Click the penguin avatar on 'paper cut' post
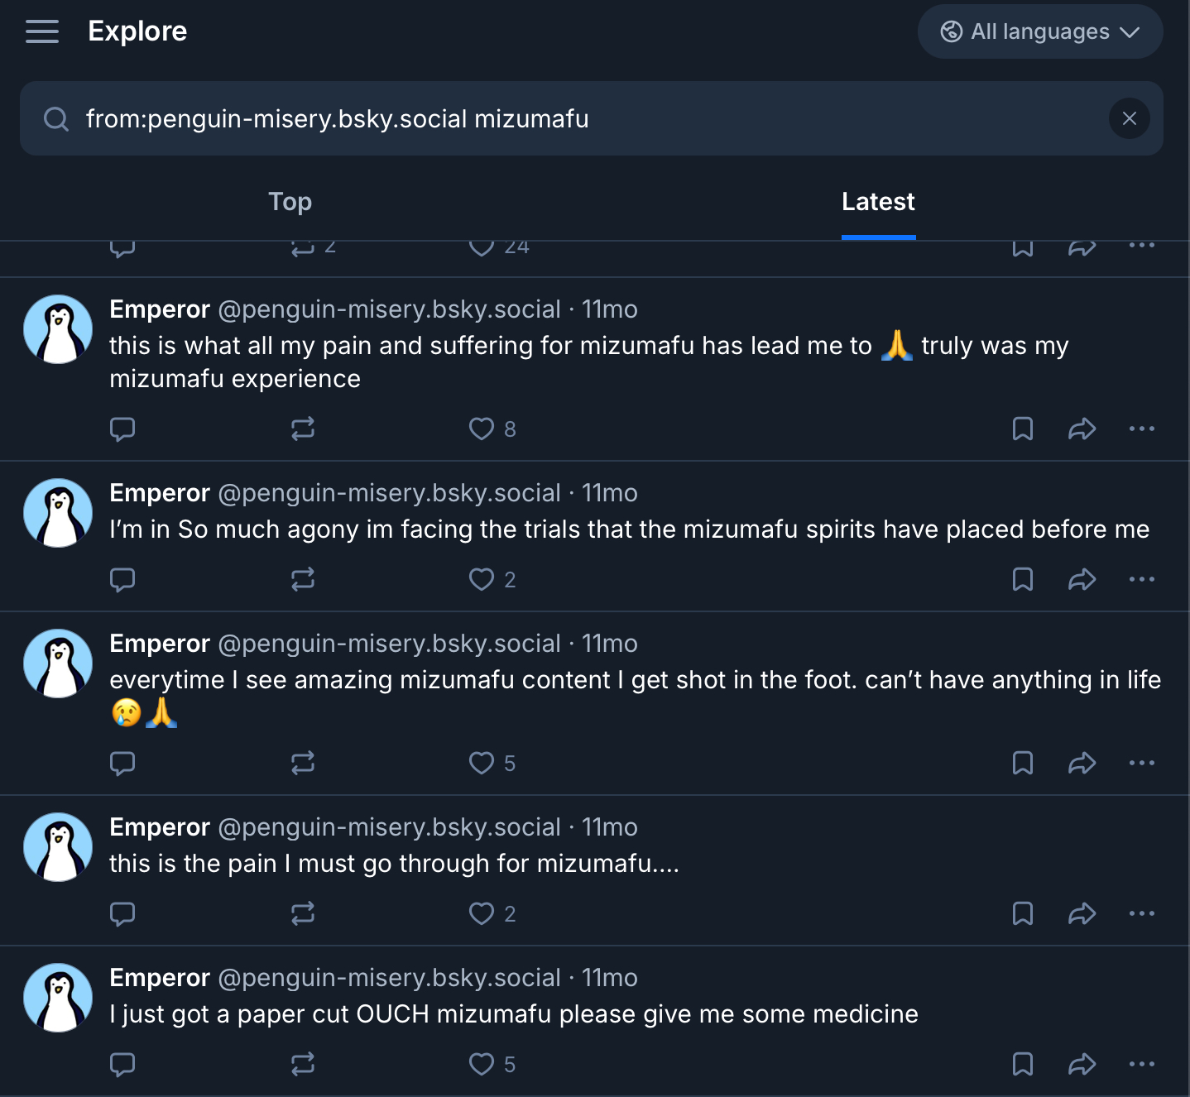The height and width of the screenshot is (1097, 1190). pyautogui.click(x=58, y=998)
